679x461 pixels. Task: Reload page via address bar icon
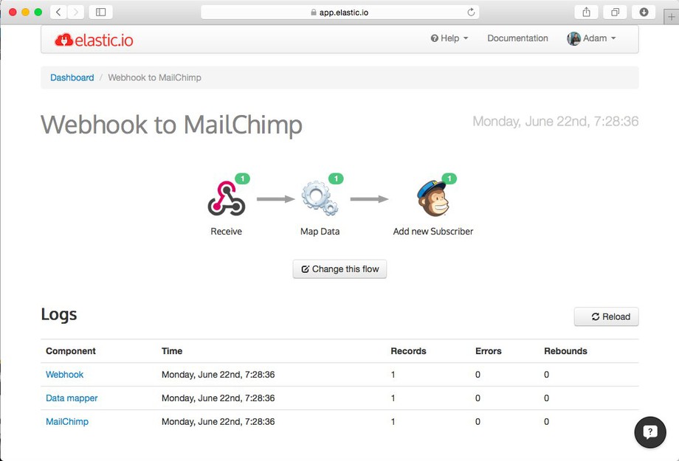click(x=471, y=12)
